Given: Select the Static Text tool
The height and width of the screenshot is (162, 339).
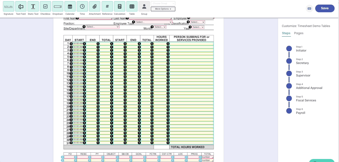Looking at the screenshot, I should (33, 6).
